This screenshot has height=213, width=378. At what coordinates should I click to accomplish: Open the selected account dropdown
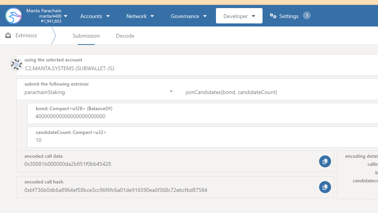pos(197,65)
